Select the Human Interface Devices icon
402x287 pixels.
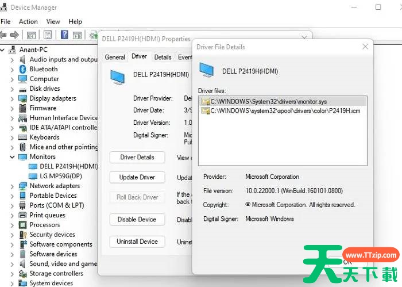(x=22, y=118)
